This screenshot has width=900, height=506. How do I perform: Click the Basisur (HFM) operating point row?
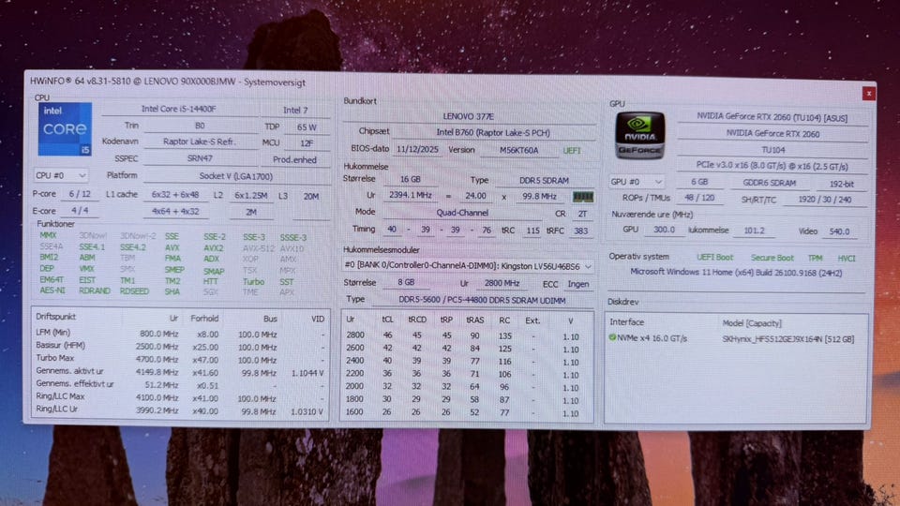[x=180, y=347]
